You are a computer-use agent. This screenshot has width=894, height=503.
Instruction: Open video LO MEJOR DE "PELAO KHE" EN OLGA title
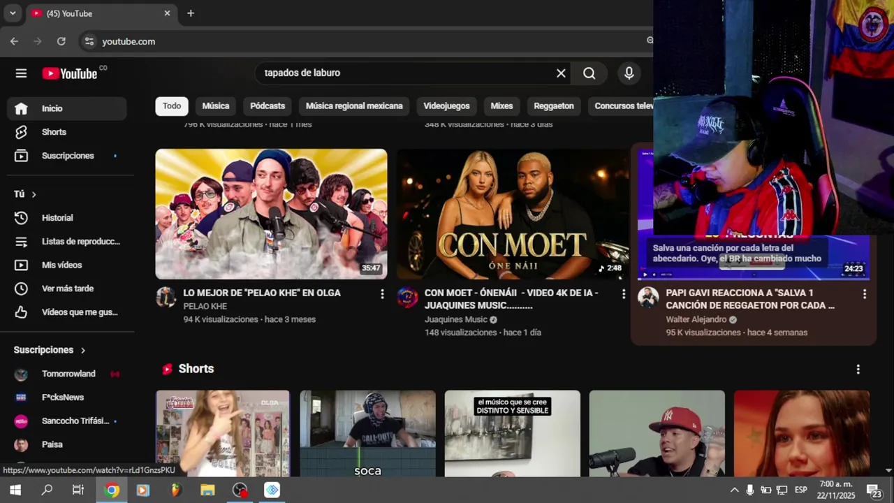click(x=262, y=293)
